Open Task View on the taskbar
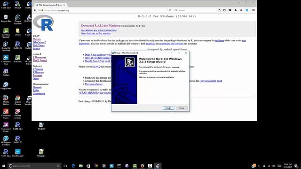This screenshot has height=169, width=301. click(x=65, y=166)
